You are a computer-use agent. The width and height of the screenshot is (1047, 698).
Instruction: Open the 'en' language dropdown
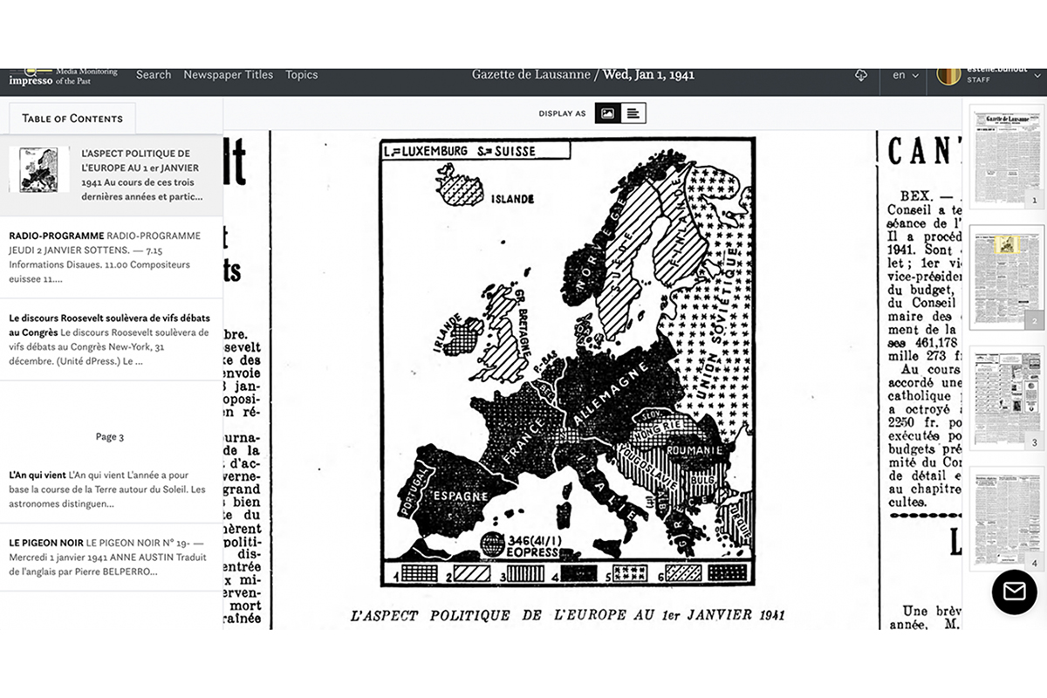coord(906,76)
